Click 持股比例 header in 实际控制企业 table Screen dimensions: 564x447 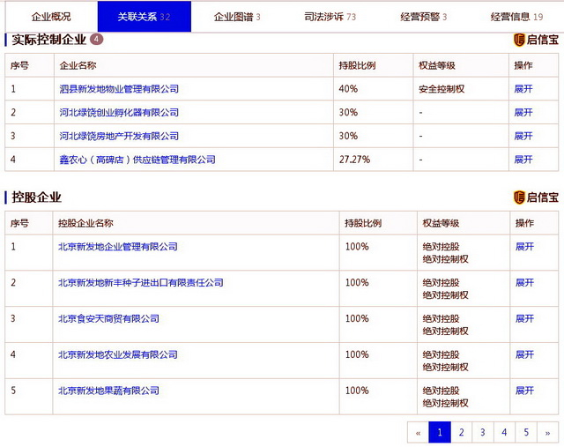[357, 65]
